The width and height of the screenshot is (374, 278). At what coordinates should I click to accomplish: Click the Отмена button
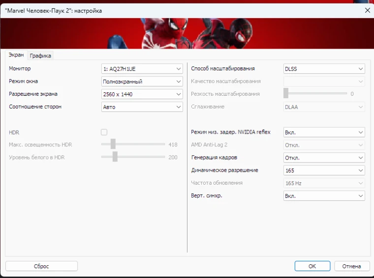(351, 266)
